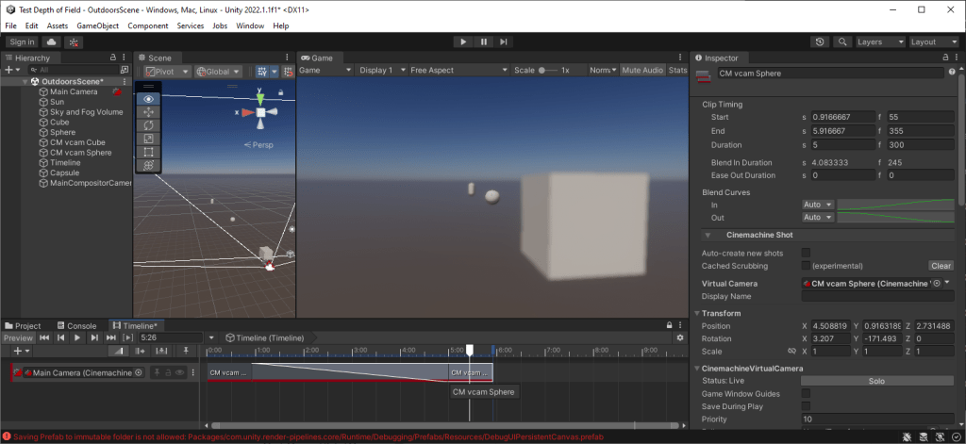Open Unity cloud services icon
Image resolution: width=966 pixels, height=444 pixels.
click(51, 42)
